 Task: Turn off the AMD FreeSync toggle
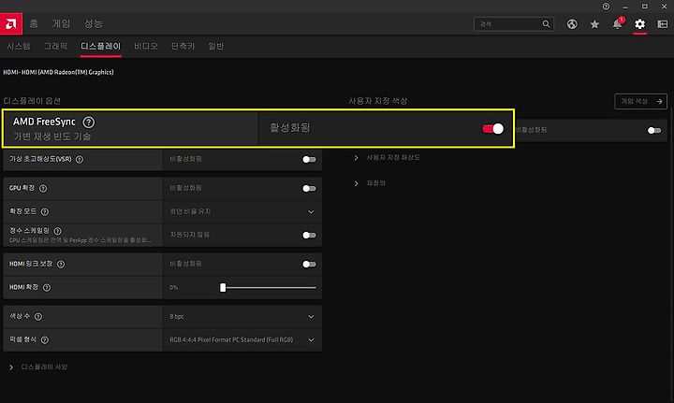coord(493,129)
